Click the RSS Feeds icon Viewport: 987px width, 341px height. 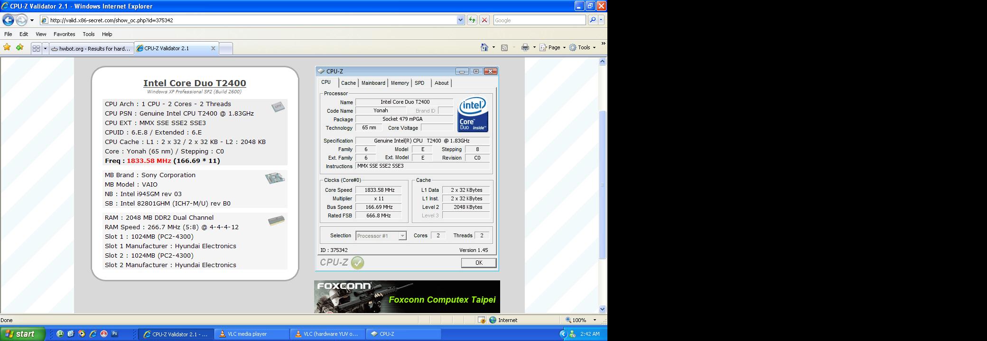[504, 47]
